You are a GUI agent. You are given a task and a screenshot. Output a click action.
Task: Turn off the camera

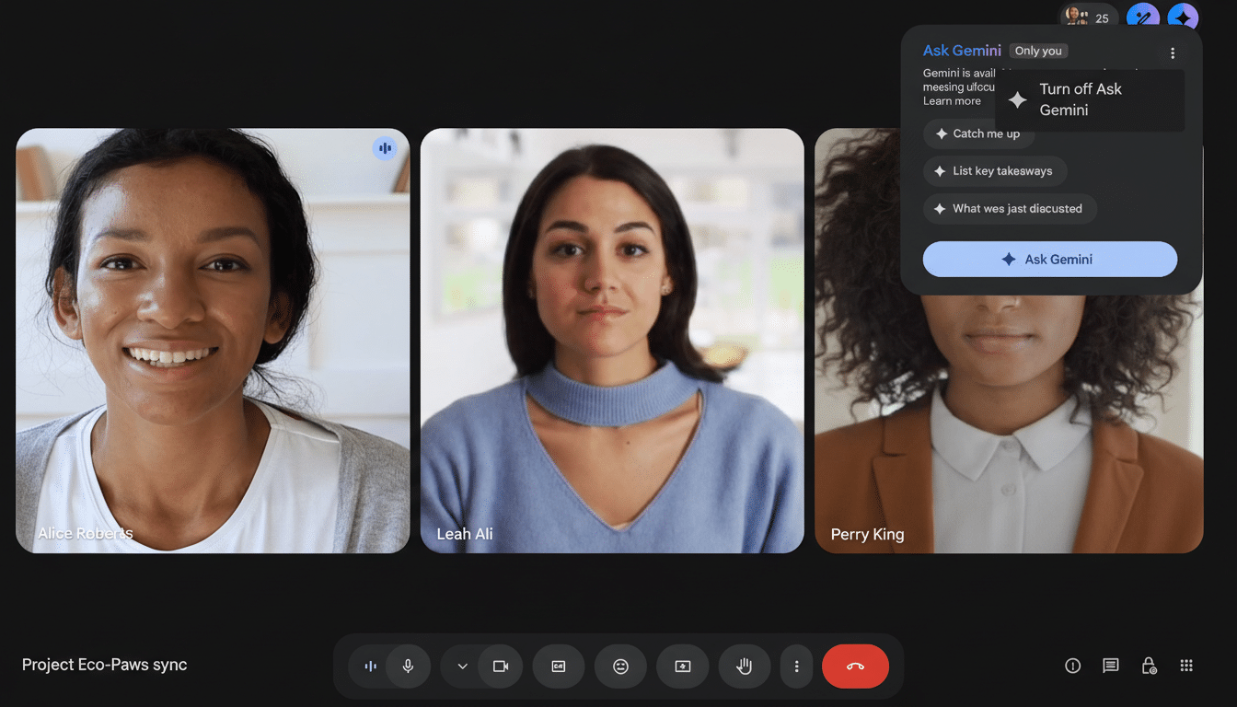coord(500,666)
